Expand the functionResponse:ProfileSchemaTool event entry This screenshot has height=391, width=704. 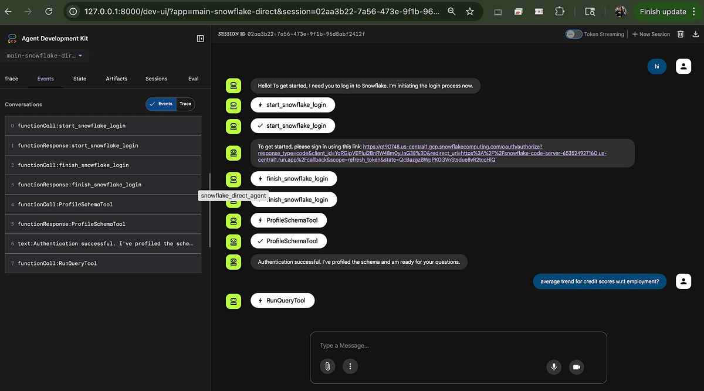tap(103, 223)
